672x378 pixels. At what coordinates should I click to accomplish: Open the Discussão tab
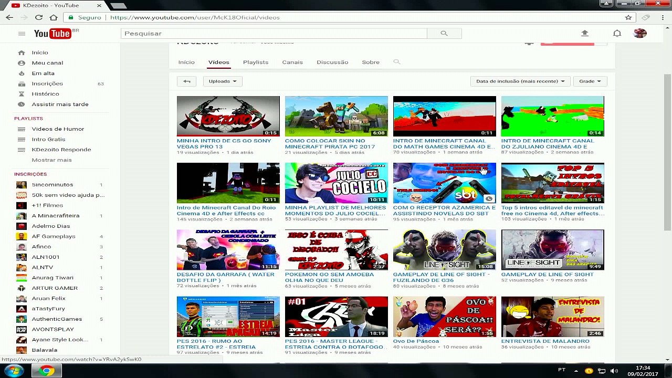coord(332,62)
